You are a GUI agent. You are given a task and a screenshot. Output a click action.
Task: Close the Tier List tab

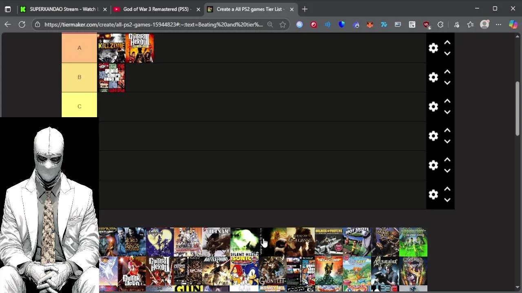pos(292,9)
